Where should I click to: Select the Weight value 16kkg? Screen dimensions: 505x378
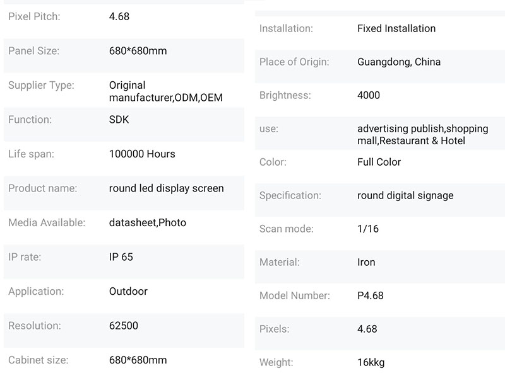click(371, 362)
